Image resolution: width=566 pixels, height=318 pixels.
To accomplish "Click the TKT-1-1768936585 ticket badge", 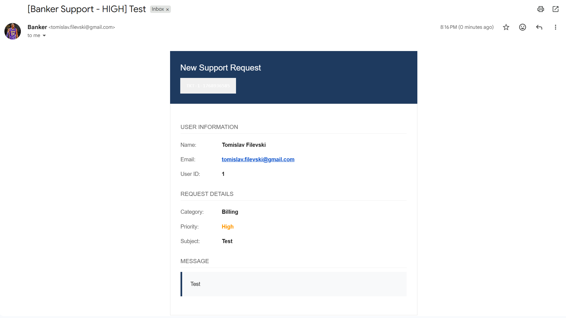I will [x=208, y=86].
